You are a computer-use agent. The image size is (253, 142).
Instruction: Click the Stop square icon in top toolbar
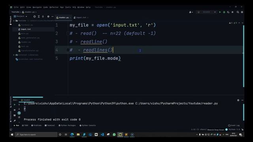232,12
